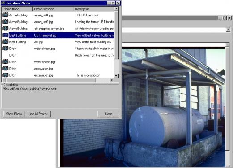The image size is (233, 168).
Task: Click camera icon next to ast.jpg
Action: click(x=5, y=42)
